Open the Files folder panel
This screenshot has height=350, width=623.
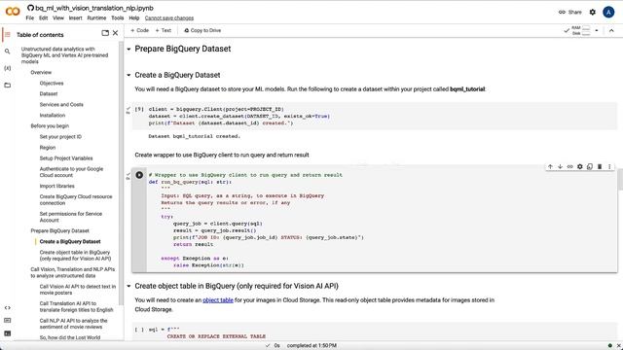pos(7,85)
